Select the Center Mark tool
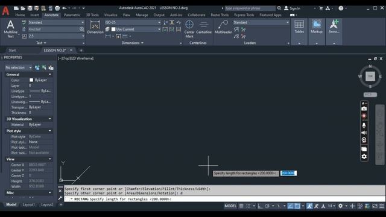This screenshot has height=217, width=386. 189,29
